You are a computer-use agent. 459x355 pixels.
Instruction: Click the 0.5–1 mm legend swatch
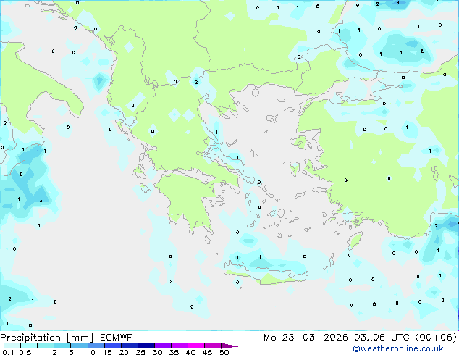point(29,346)
